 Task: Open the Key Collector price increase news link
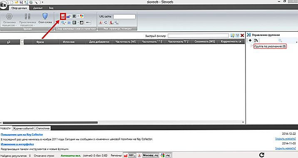[22, 134]
